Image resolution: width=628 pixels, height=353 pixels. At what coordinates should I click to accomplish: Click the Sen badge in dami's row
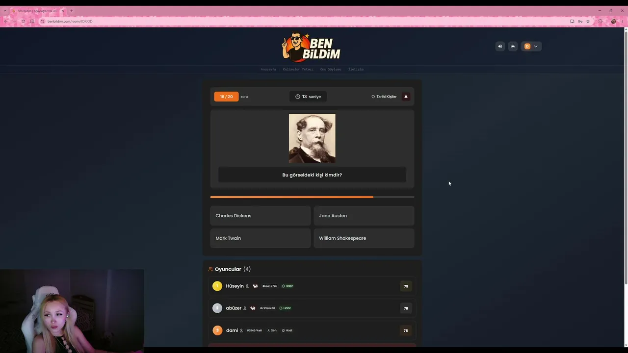click(x=272, y=330)
